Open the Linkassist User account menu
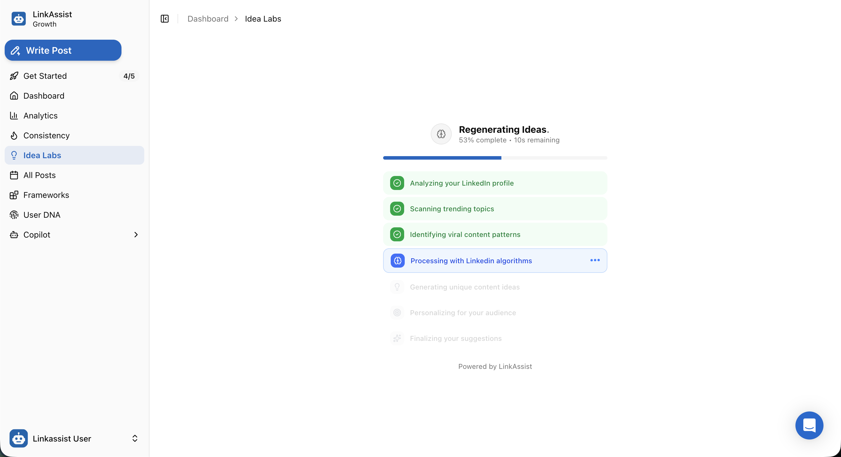The width and height of the screenshot is (841, 457). [x=74, y=438]
